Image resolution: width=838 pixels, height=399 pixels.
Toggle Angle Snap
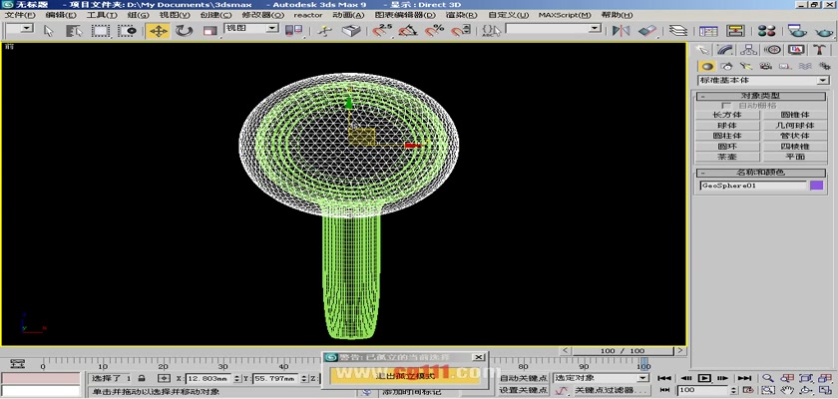point(408,31)
